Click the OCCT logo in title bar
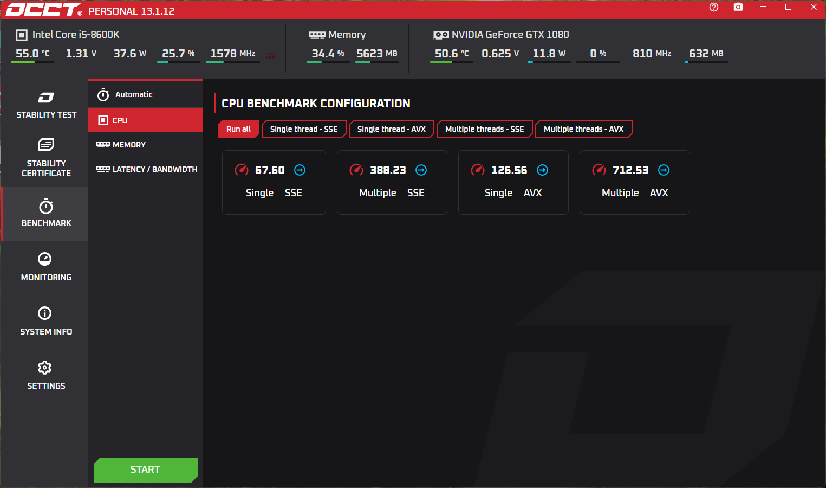Image resolution: width=826 pixels, height=488 pixels. pos(44,10)
